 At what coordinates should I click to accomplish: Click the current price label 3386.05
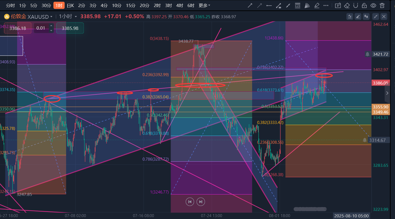pos(381,83)
